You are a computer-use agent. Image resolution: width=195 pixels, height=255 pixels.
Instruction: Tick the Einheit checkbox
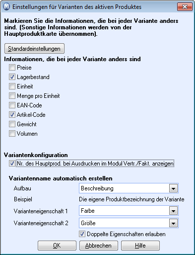pos(12,86)
